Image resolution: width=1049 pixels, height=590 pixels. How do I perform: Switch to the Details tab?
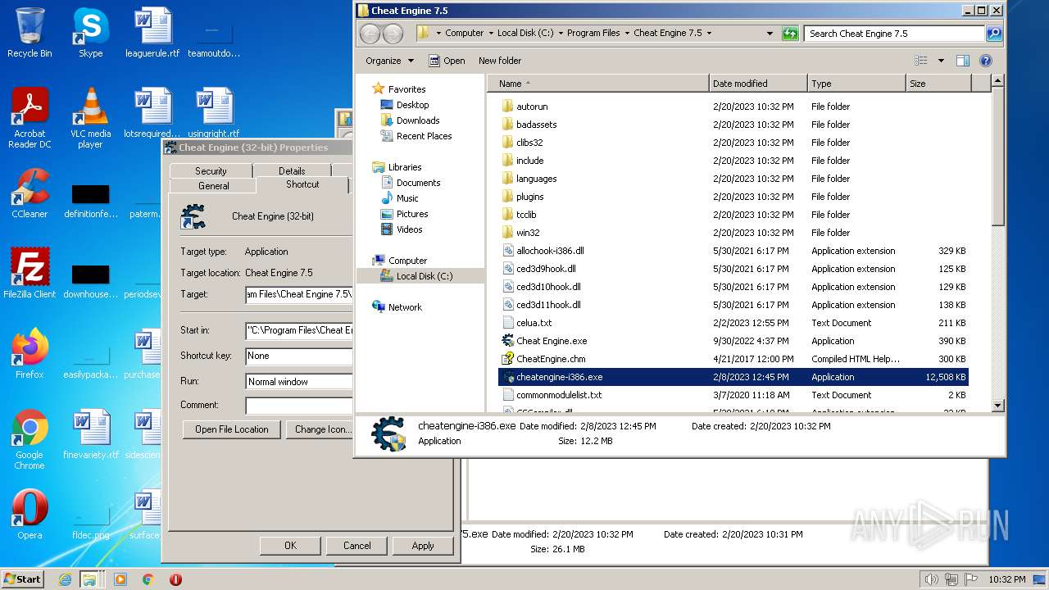[x=292, y=171]
